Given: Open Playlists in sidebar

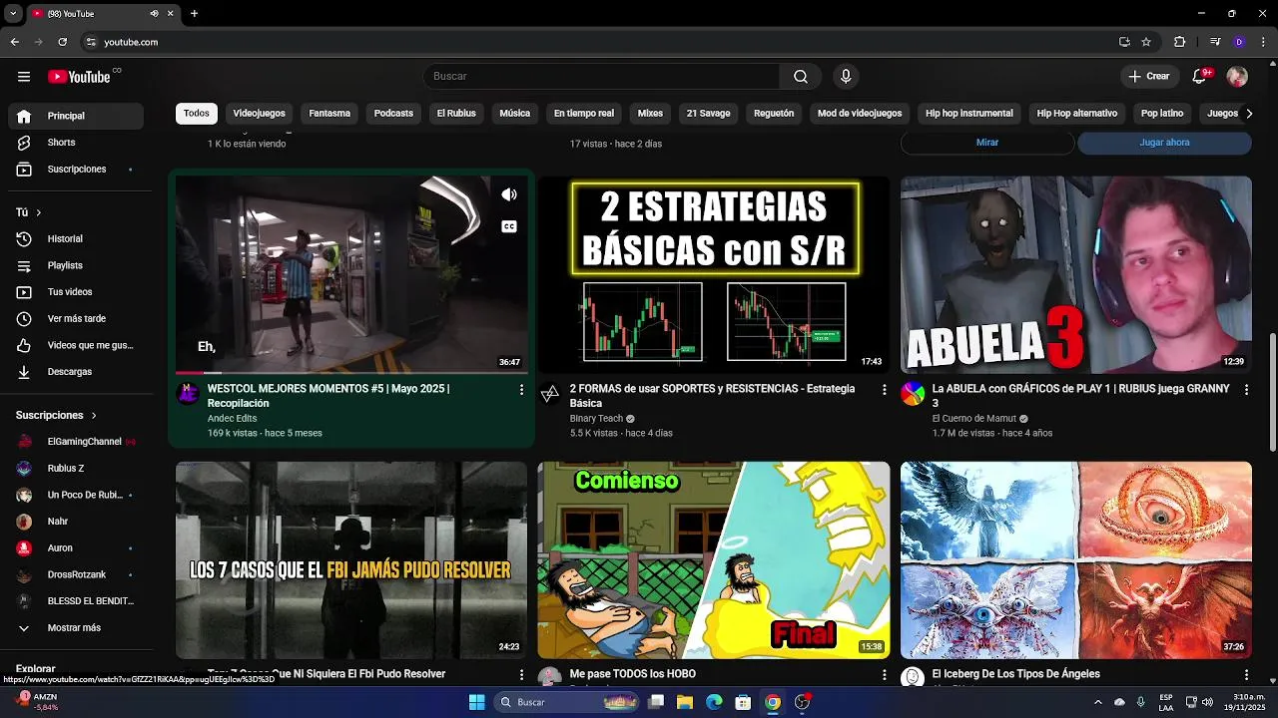Looking at the screenshot, I should pos(76,265).
